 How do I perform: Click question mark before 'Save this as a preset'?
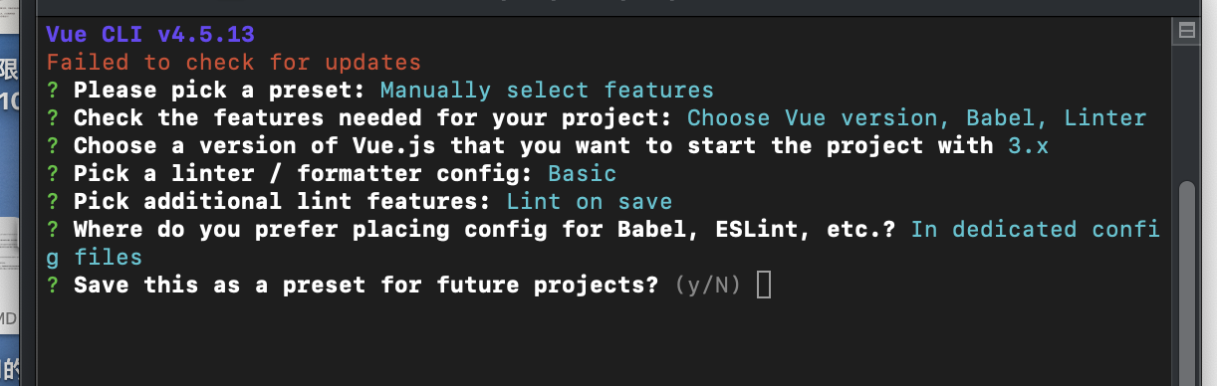pos(52,285)
